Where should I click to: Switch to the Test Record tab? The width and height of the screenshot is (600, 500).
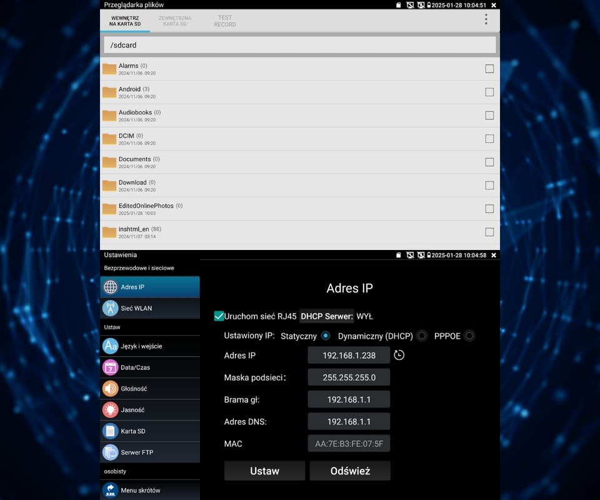(x=225, y=21)
